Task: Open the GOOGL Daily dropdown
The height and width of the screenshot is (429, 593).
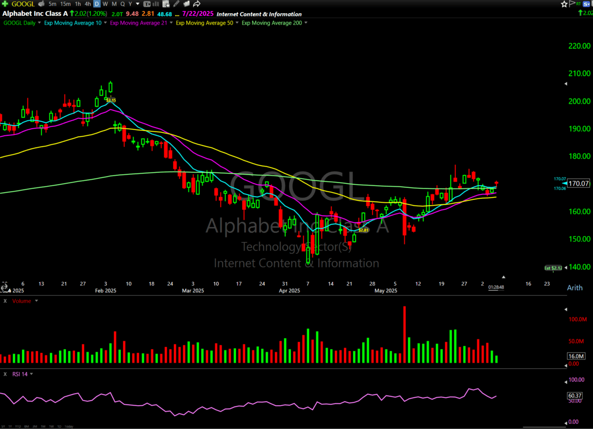Action: tap(39, 23)
